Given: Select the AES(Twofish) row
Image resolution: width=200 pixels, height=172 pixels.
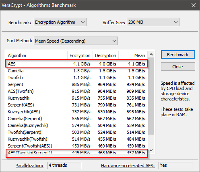Looking at the screenshot, I should click(76, 91).
